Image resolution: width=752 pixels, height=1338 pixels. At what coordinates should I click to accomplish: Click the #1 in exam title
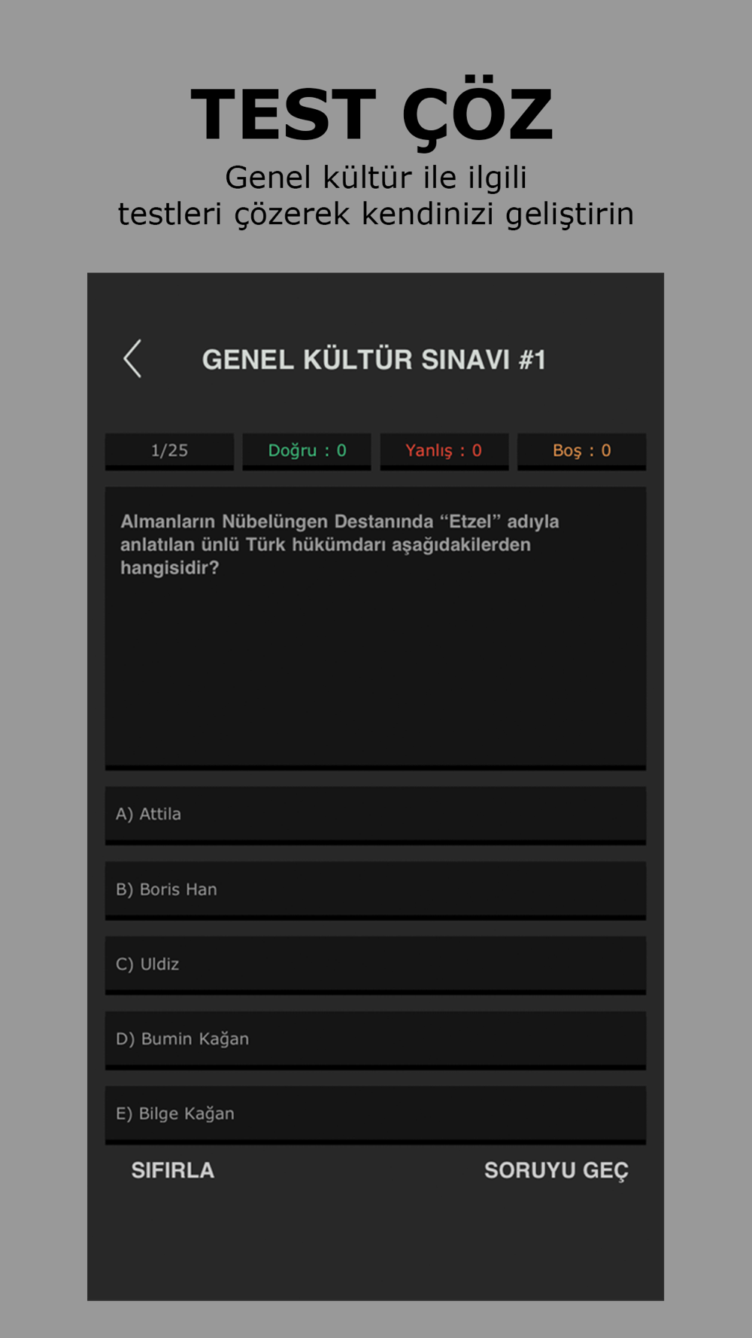point(532,360)
